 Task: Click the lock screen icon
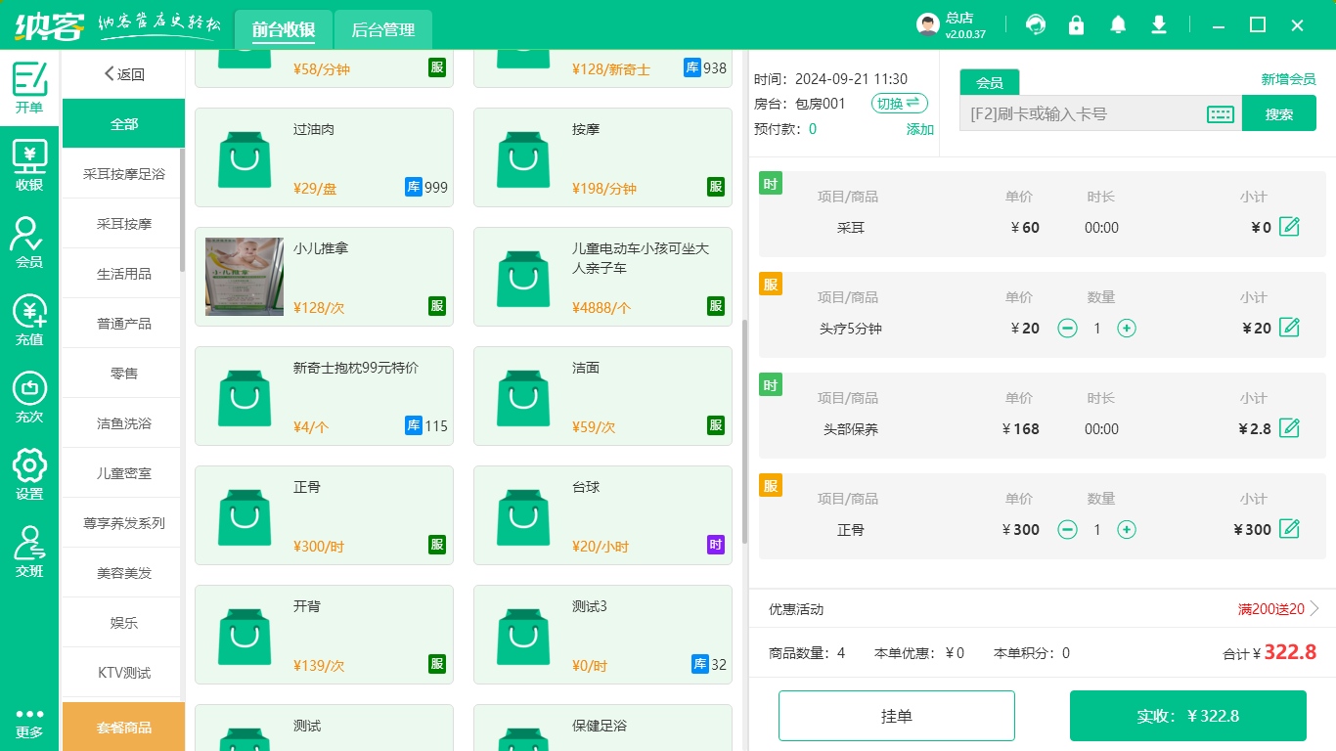click(1076, 25)
